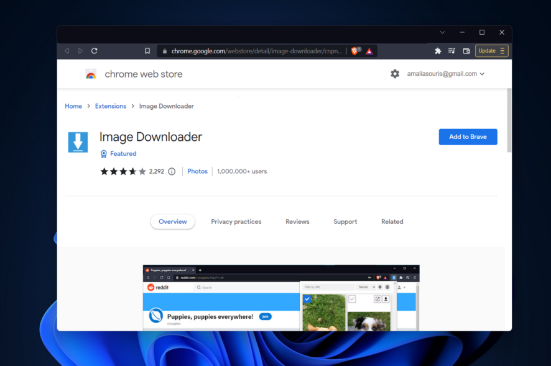Open the Reviews tab
Image resolution: width=551 pixels, height=366 pixels.
tap(297, 221)
